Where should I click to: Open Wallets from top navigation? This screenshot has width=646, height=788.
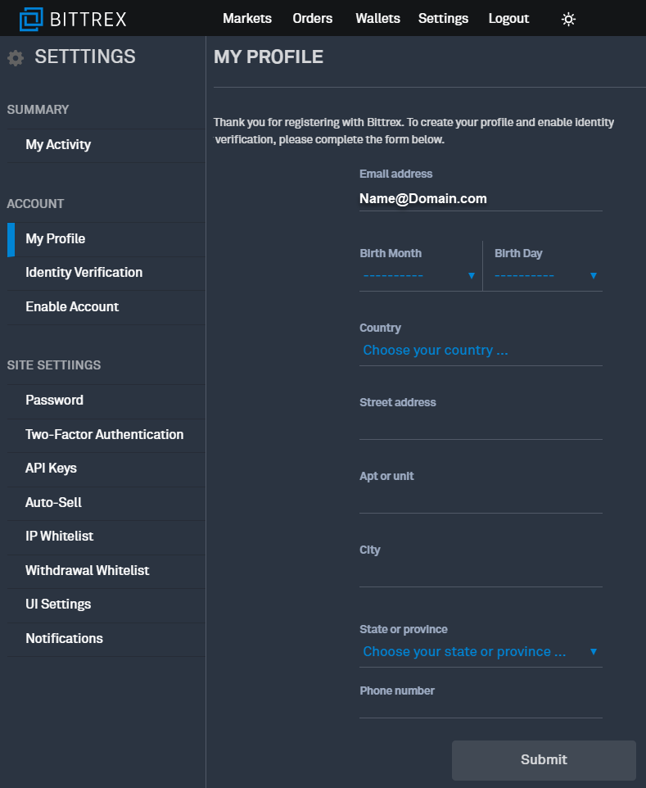[377, 18]
